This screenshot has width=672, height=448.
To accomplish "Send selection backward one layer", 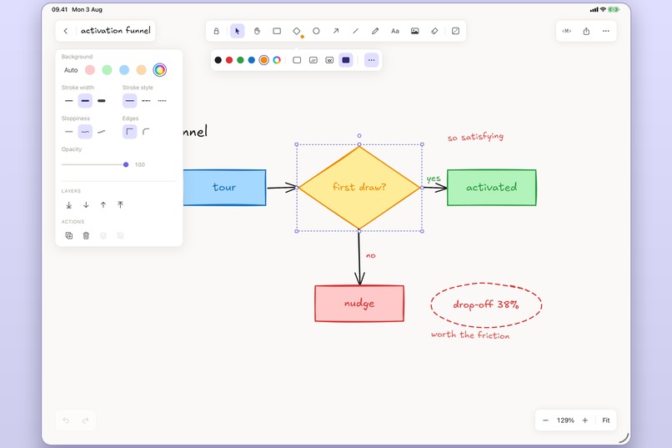I will pyautogui.click(x=86, y=205).
